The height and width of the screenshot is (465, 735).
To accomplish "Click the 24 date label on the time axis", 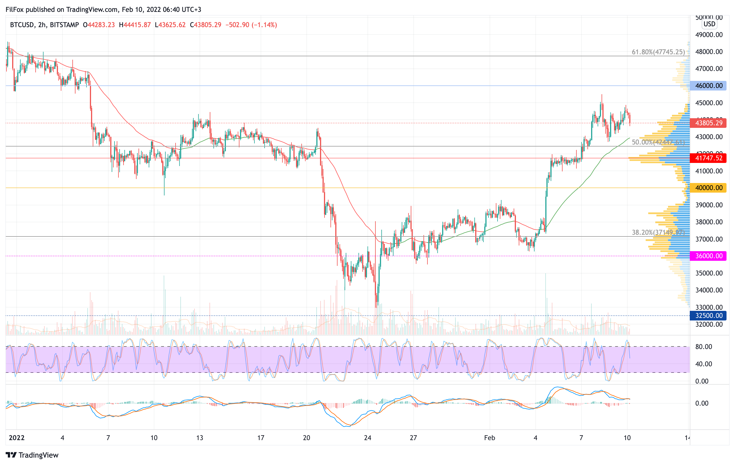I will pyautogui.click(x=367, y=438).
